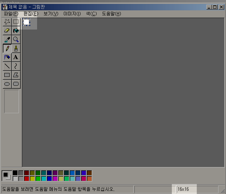
Task: Pick the Fill With Color bucket tool
Action: pyautogui.click(x=16, y=31)
